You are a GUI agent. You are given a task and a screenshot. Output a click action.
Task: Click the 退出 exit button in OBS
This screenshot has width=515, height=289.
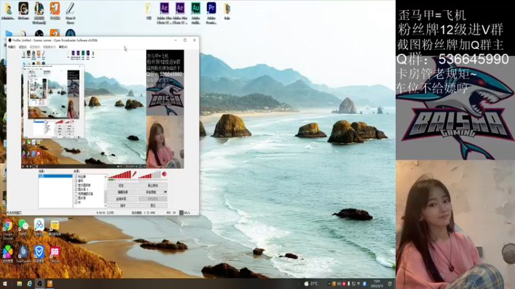[x=153, y=206]
